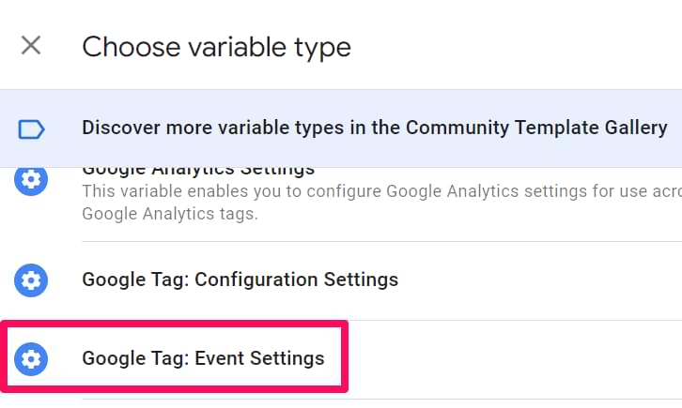Click blank header space right of the title
The width and height of the screenshot is (682, 408).
513,47
